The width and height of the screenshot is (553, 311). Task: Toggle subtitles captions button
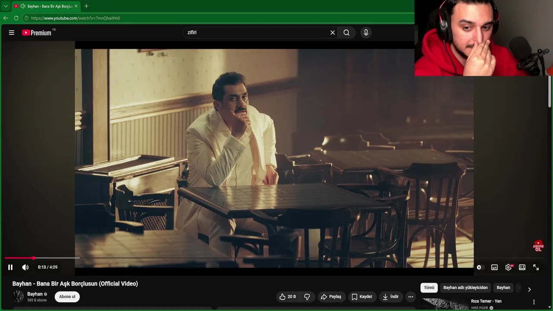[495, 267]
